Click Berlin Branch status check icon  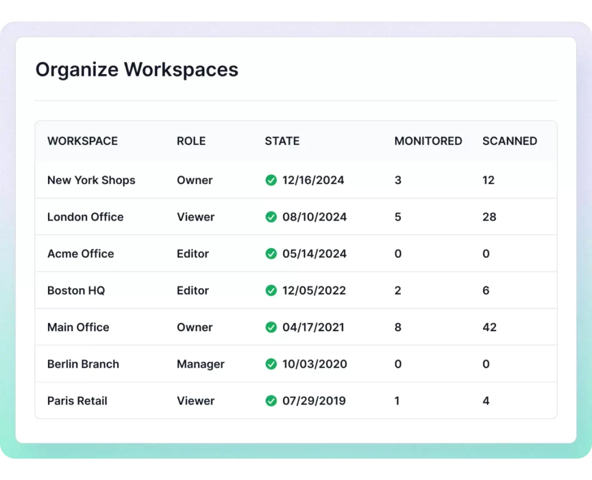coord(271,364)
